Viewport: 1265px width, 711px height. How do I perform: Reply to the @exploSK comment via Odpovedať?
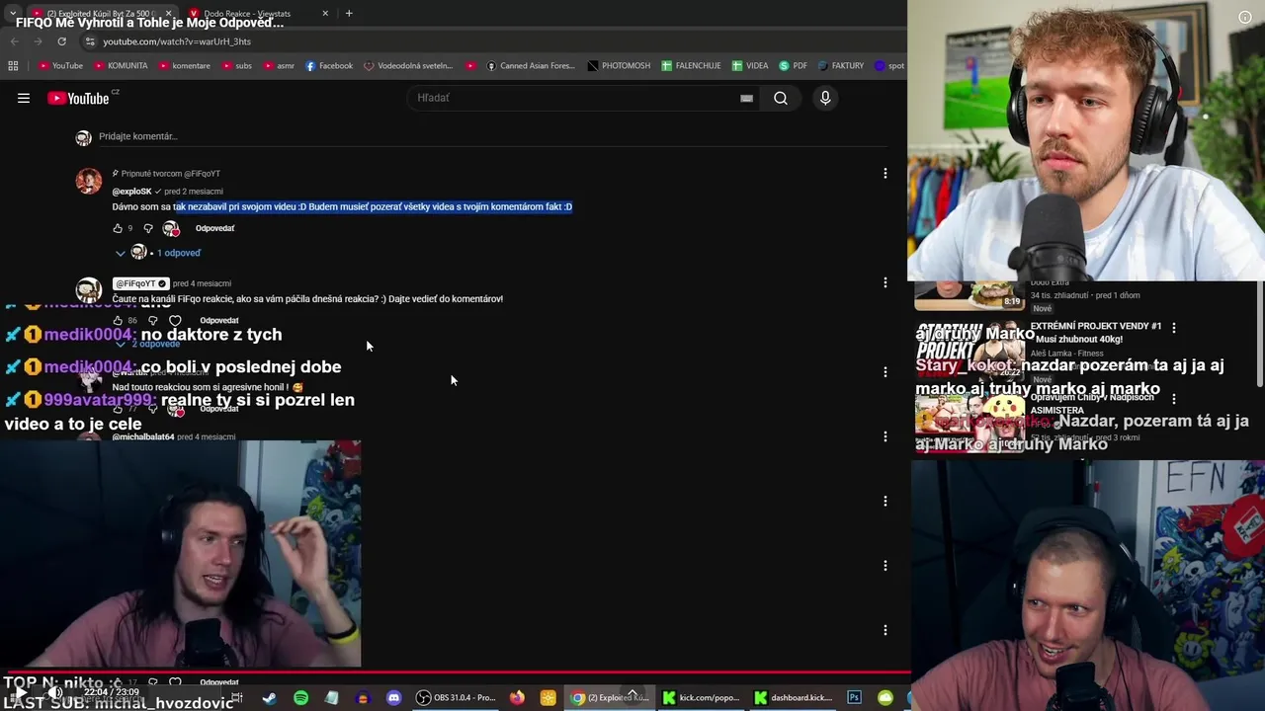(x=214, y=228)
